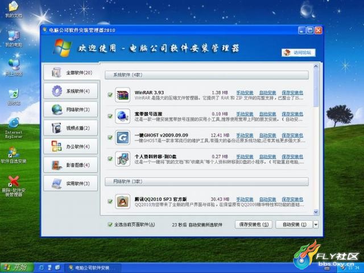364x273 pixels.
Task: Toggle 全选当前页面软件 checkbox
Action: coord(110,225)
